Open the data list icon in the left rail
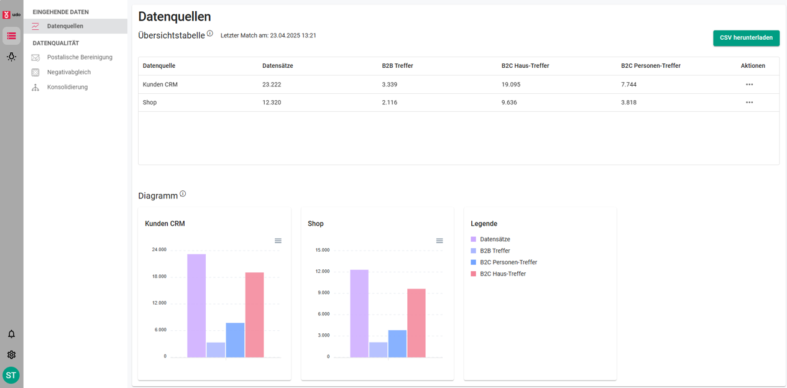The image size is (787, 388). tap(11, 36)
